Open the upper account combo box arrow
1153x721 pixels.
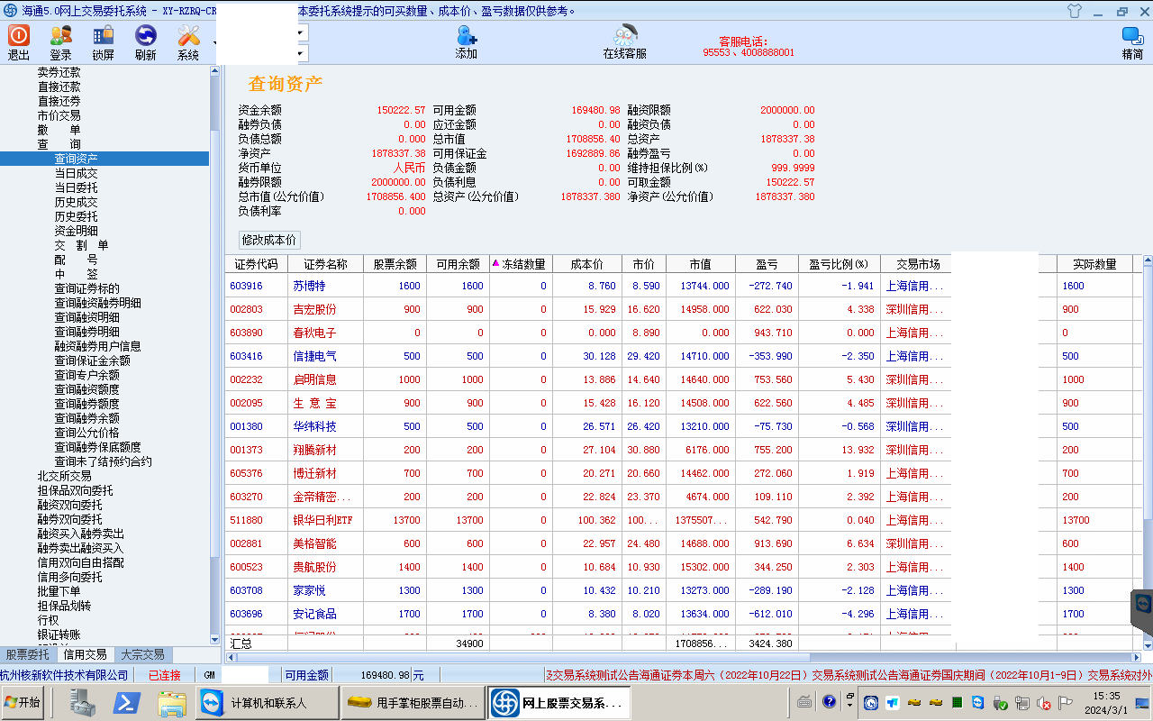[301, 32]
